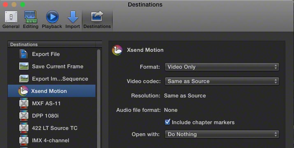The image size is (294, 148).
Task: Click the IMX 4-channel Compressor icon
Action: pos(24,140)
